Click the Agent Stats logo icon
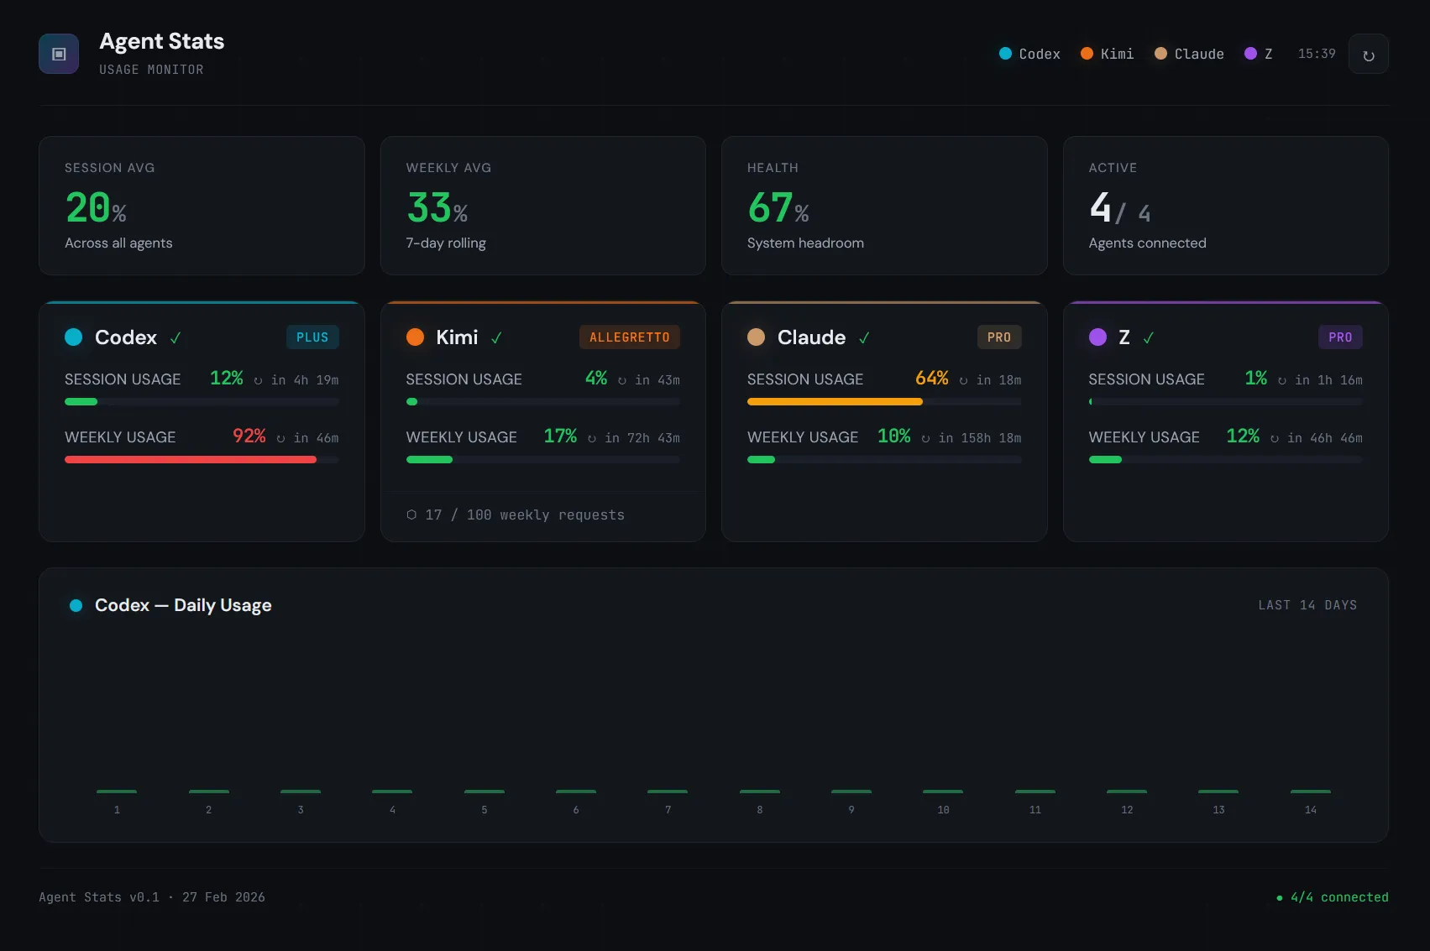 [x=58, y=53]
